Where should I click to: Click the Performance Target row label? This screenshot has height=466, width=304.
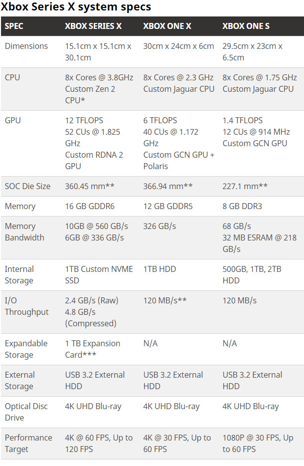point(28,444)
